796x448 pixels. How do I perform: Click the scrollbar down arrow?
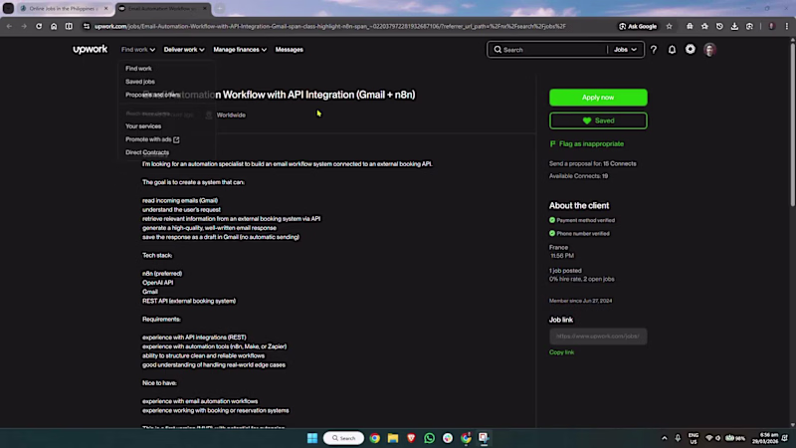pos(792,425)
